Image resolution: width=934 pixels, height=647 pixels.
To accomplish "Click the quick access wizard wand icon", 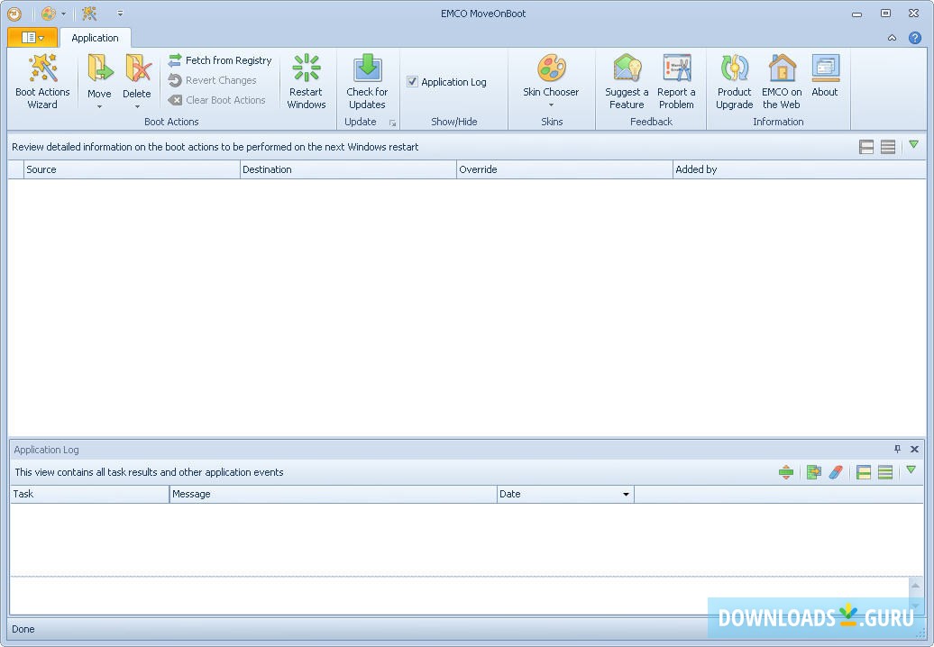I will coord(89,14).
